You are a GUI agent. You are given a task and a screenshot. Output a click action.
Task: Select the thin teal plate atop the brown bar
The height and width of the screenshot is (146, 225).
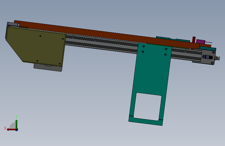coord(173,39)
